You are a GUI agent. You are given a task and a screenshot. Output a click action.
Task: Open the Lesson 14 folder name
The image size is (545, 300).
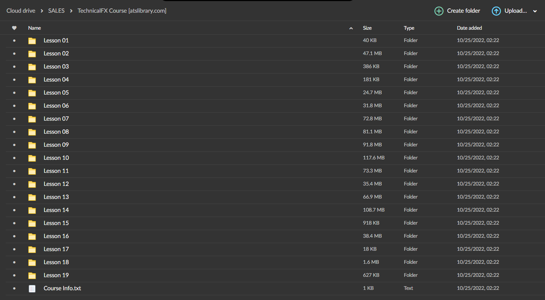pos(56,210)
